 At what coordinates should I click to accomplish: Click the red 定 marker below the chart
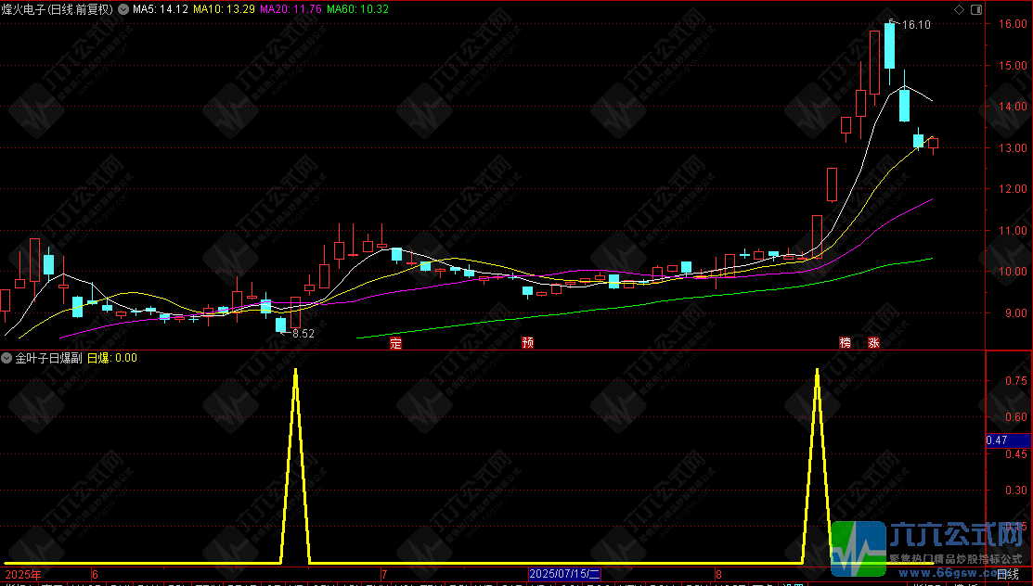[x=395, y=343]
